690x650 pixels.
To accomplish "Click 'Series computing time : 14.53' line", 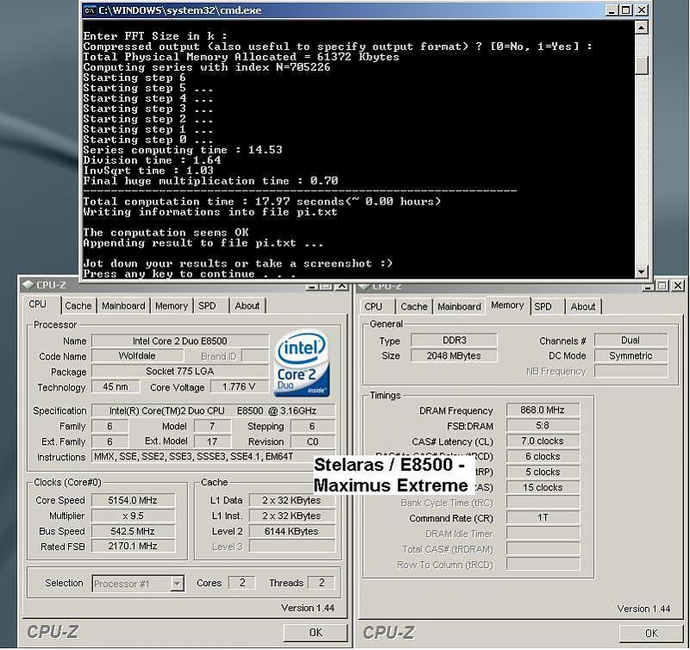I will (183, 150).
